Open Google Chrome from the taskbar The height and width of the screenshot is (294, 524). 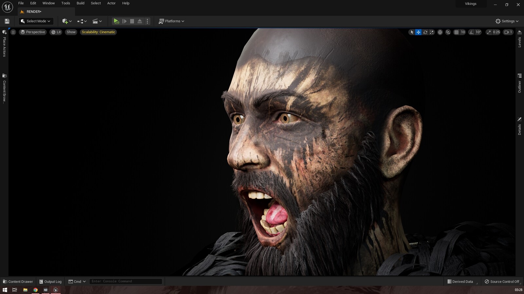pos(35,290)
